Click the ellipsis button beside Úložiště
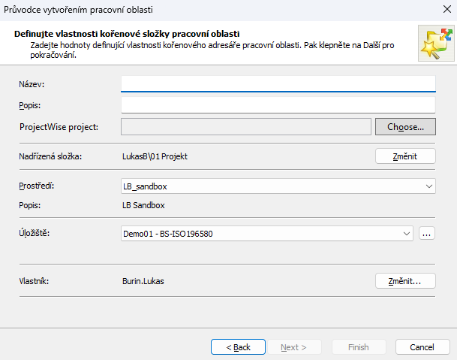 click(x=427, y=234)
